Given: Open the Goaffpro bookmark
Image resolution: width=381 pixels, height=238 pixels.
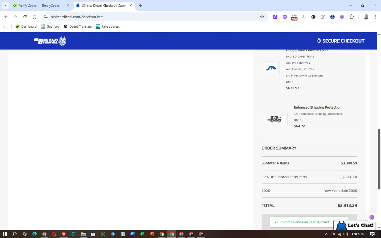Looking at the screenshot, I should click(50, 26).
